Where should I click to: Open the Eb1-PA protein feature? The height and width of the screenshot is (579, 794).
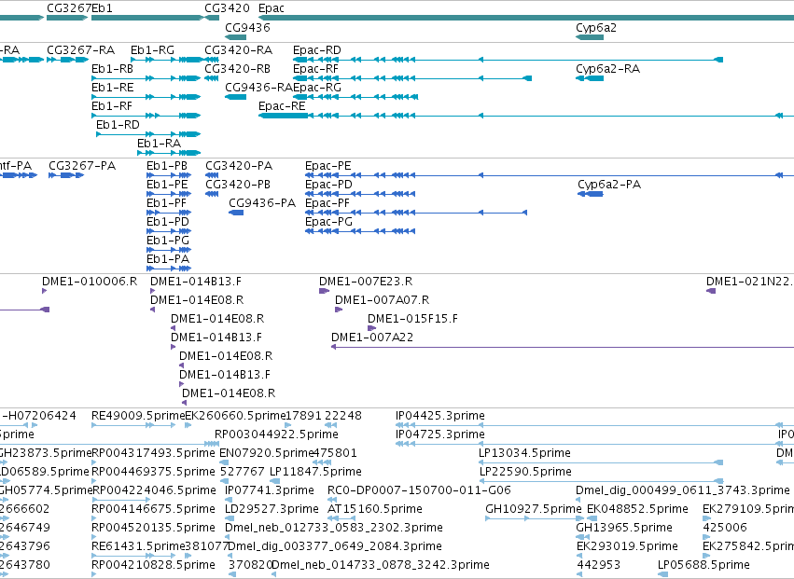pos(169,269)
